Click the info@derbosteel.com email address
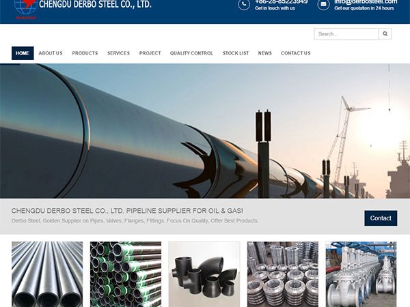The width and height of the screenshot is (410, 307). pyautogui.click(x=366, y=2)
